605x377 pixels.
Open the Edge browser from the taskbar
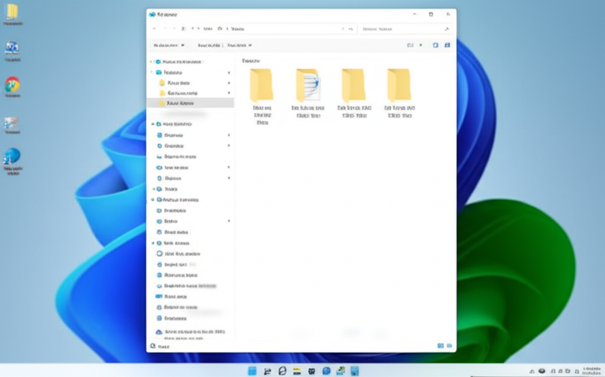click(x=282, y=371)
